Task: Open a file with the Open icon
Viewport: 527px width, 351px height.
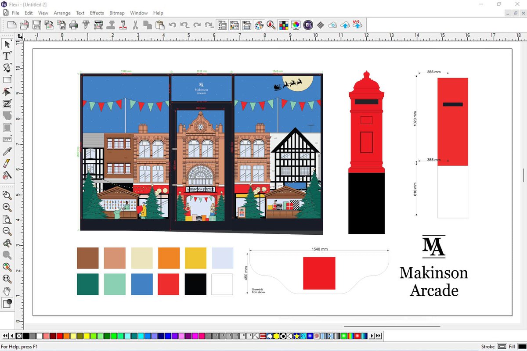Action: (25, 25)
